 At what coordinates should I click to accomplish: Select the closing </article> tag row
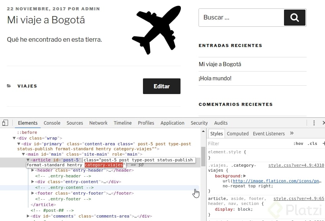[43, 205]
